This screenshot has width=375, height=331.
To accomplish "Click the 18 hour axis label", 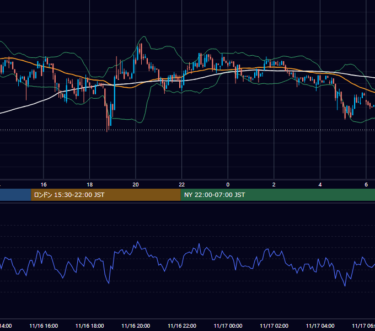I will tap(89, 185).
